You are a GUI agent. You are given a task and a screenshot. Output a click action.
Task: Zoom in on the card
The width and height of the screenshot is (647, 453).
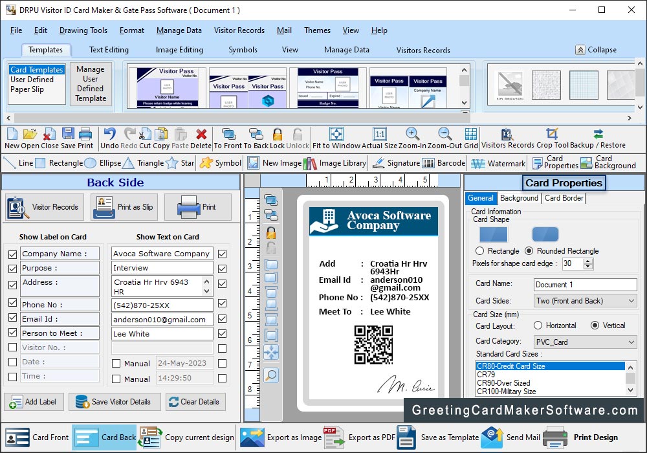(x=412, y=134)
